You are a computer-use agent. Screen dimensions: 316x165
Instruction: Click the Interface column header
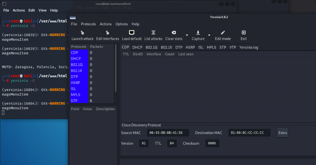154,54
